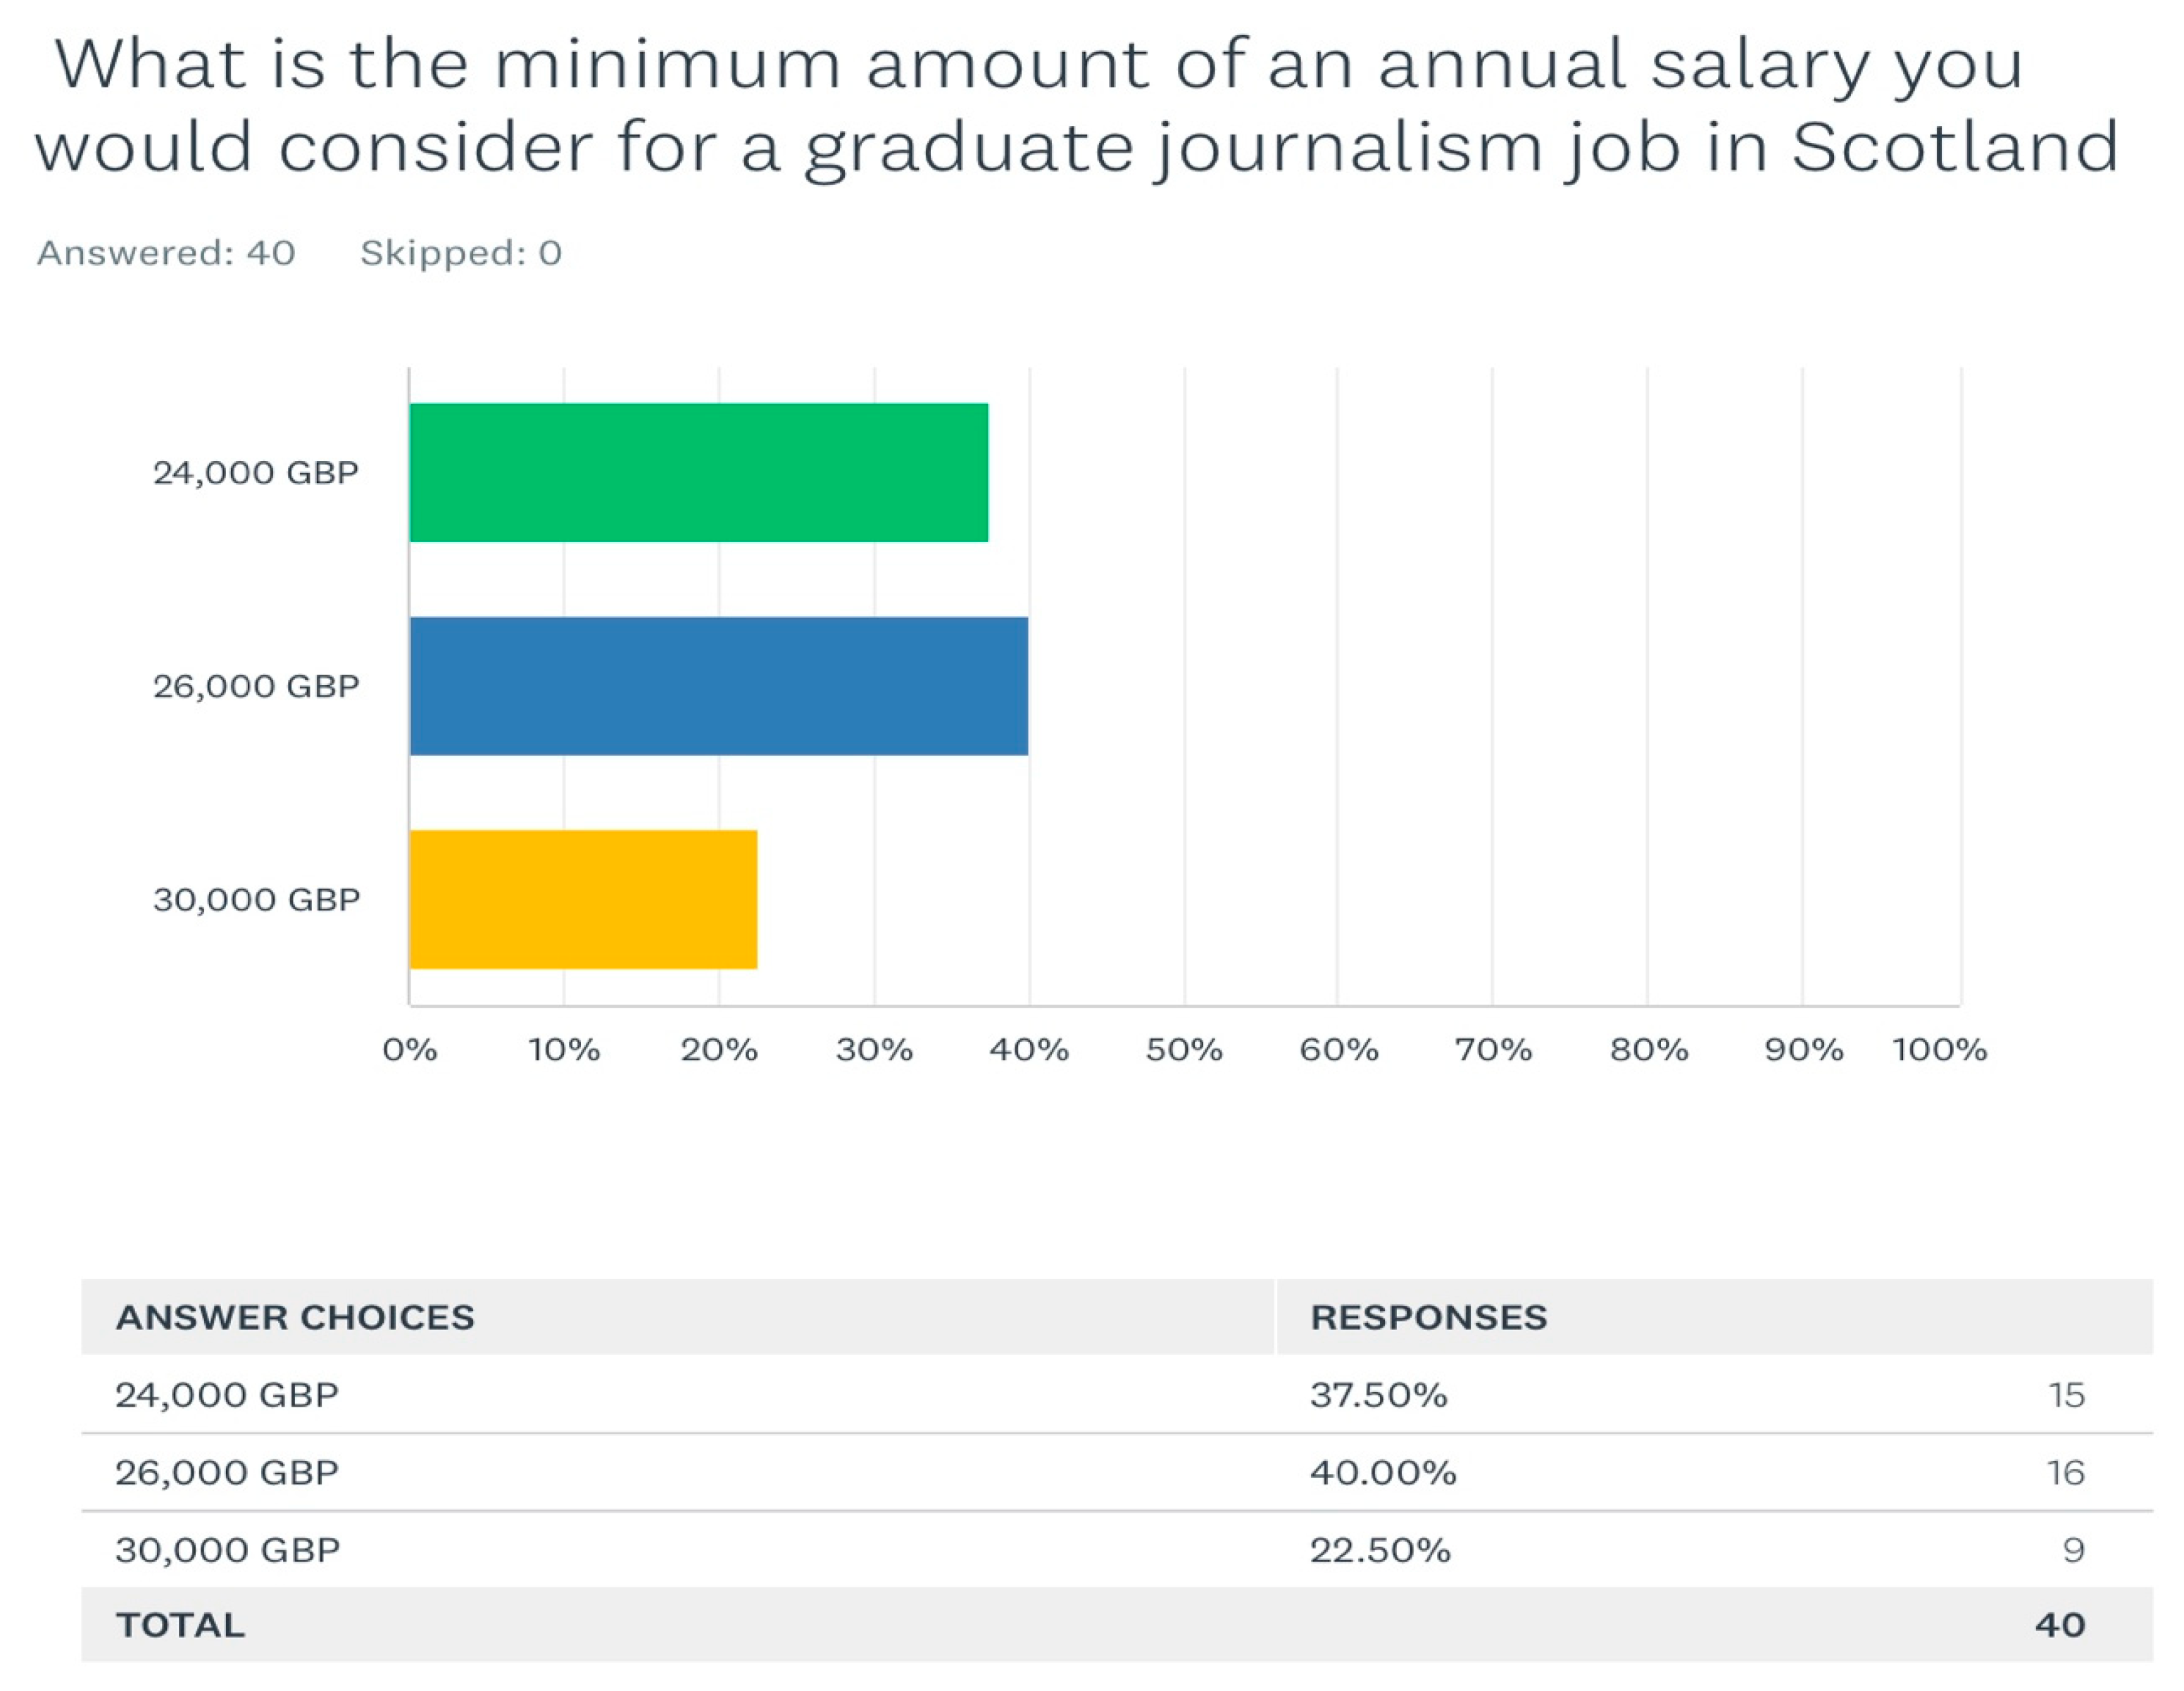2184x1691 pixels.
Task: Click the RESPONSES column header
Action: [1429, 1317]
